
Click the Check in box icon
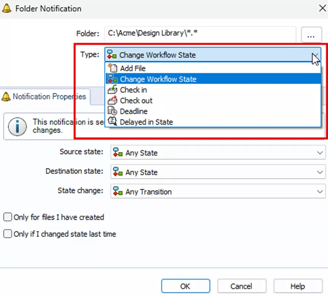113,89
